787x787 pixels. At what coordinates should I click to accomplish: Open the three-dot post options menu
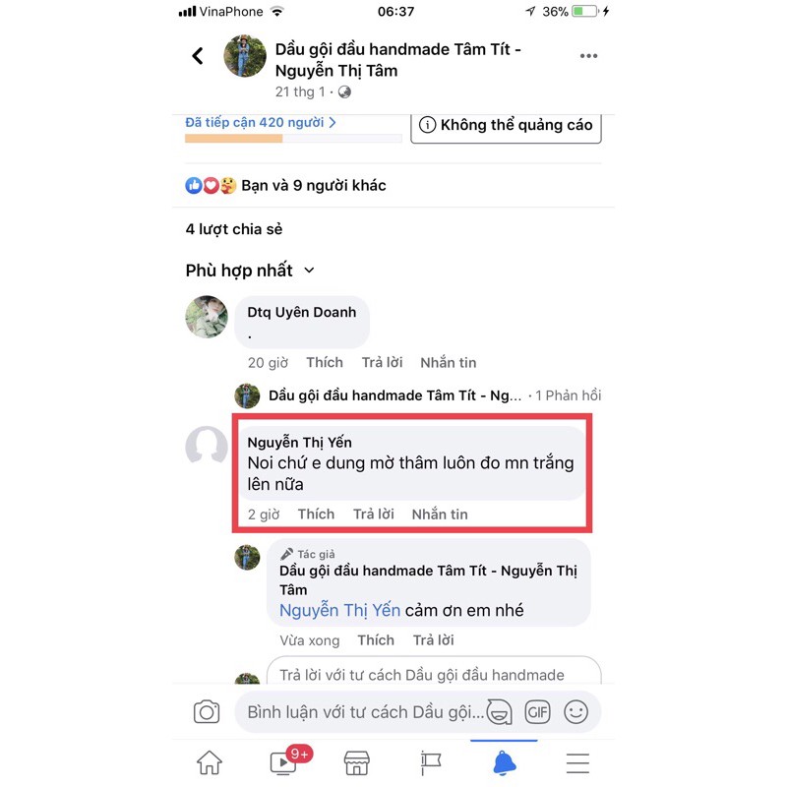588,56
